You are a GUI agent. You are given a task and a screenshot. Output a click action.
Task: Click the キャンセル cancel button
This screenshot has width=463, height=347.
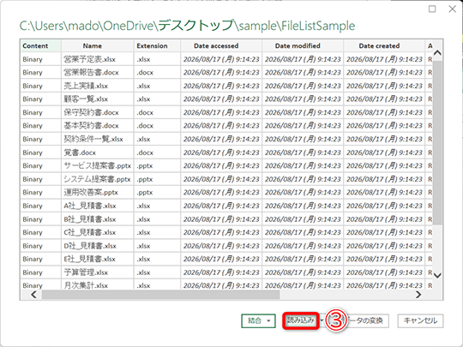pos(420,320)
